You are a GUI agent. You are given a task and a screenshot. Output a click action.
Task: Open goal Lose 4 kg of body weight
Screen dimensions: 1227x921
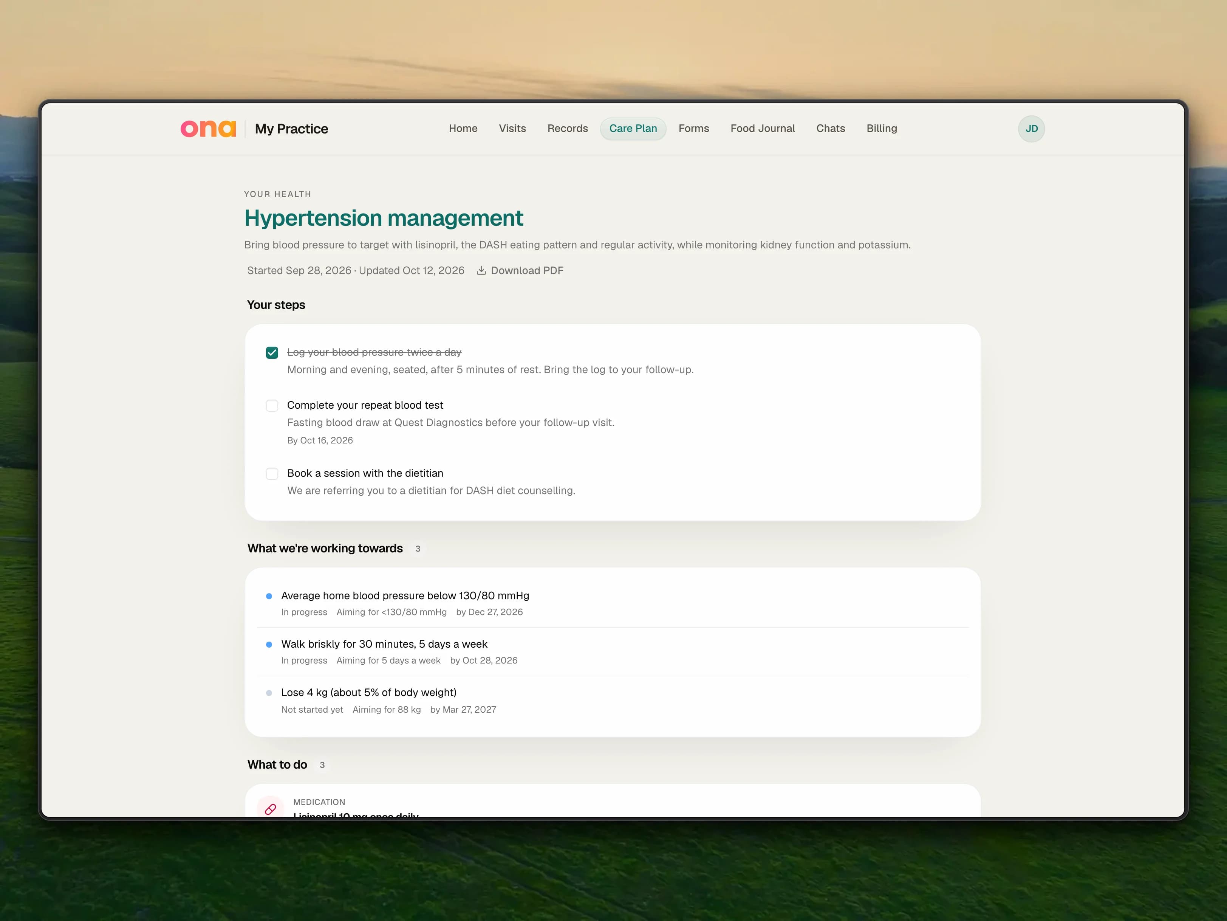point(613,701)
